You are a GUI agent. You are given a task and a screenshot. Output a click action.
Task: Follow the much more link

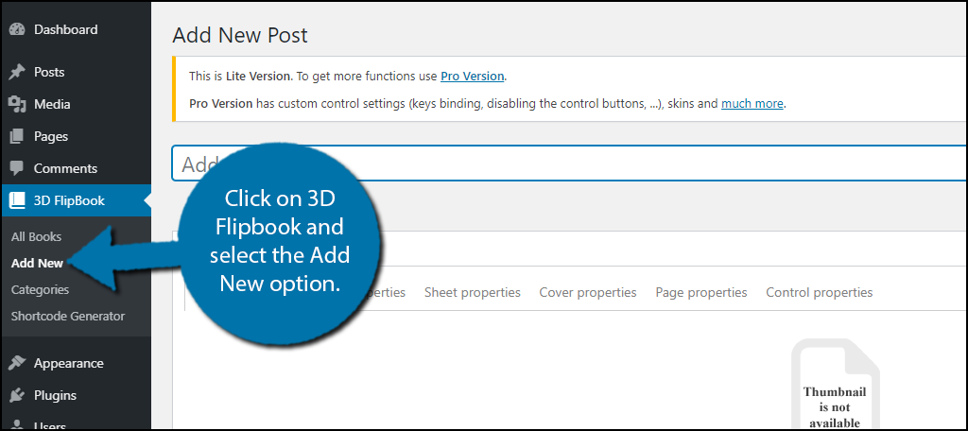point(752,104)
